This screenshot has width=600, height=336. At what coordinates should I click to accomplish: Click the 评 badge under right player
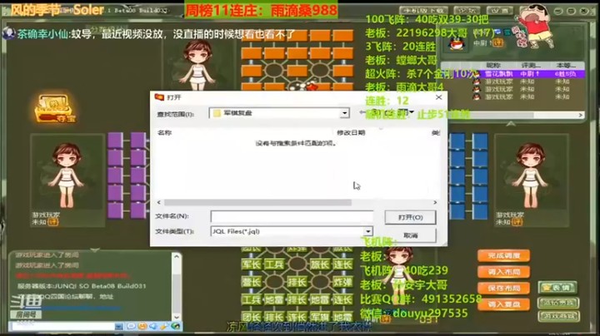(x=517, y=222)
